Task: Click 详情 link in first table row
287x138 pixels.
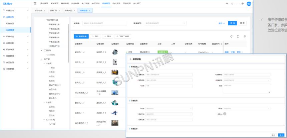Action: click(x=233, y=52)
